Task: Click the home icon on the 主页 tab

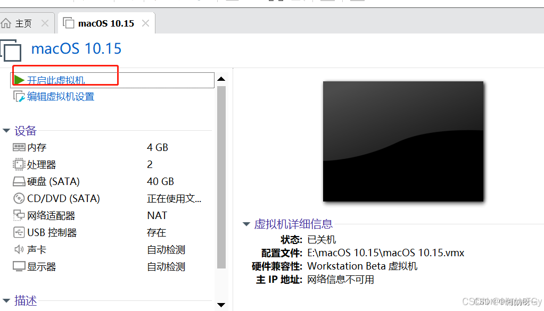Action: pos(6,23)
